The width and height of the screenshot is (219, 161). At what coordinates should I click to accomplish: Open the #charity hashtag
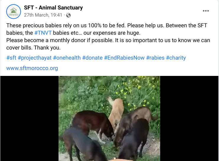(176, 58)
